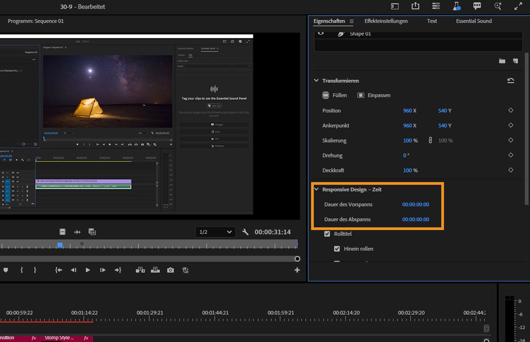Click the Add Marker icon

tap(6, 270)
